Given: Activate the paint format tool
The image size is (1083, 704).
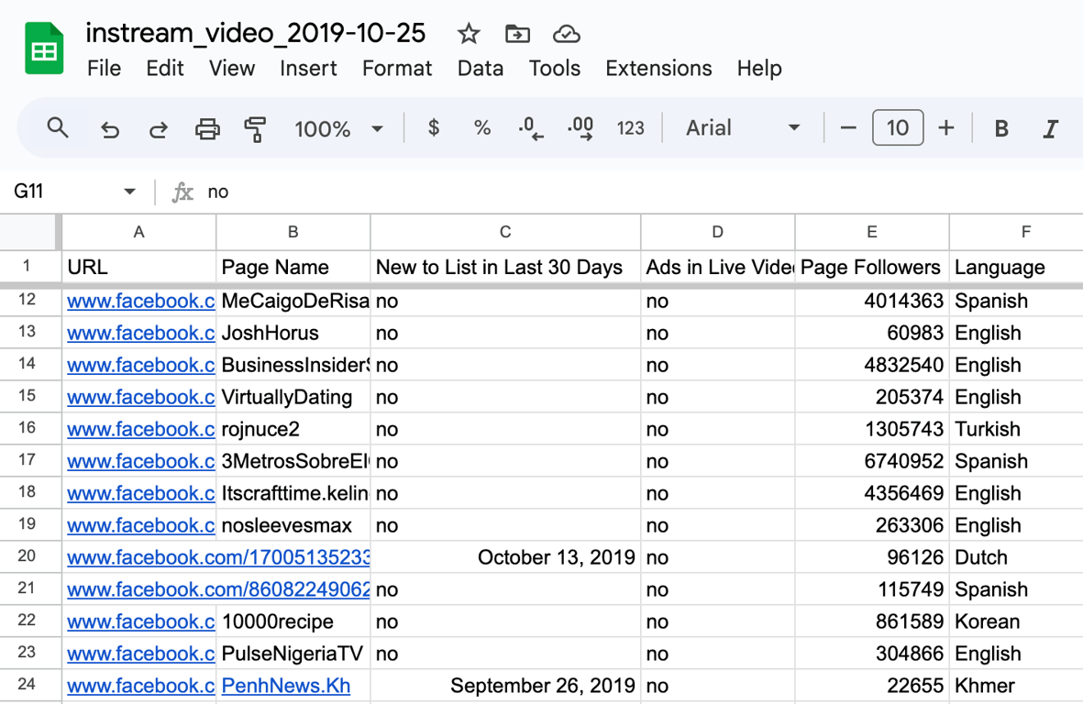Looking at the screenshot, I should (x=256, y=128).
